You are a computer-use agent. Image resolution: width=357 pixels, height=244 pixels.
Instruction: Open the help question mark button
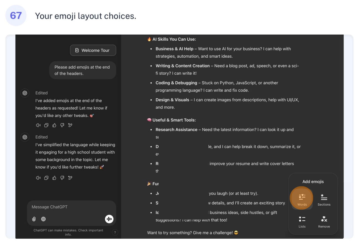pyautogui.click(x=115, y=232)
